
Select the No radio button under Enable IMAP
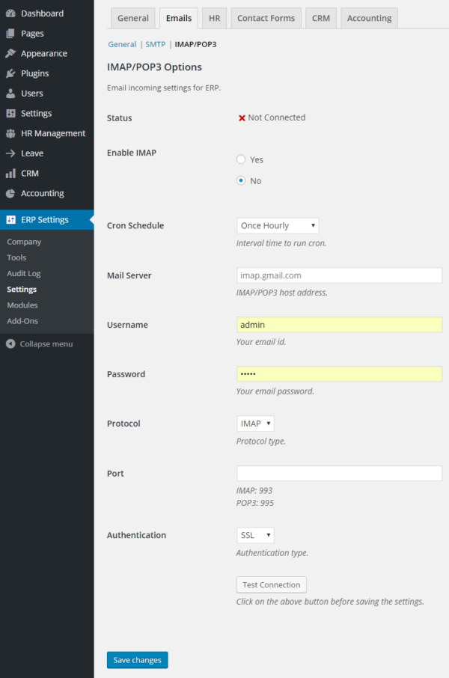pyautogui.click(x=241, y=180)
